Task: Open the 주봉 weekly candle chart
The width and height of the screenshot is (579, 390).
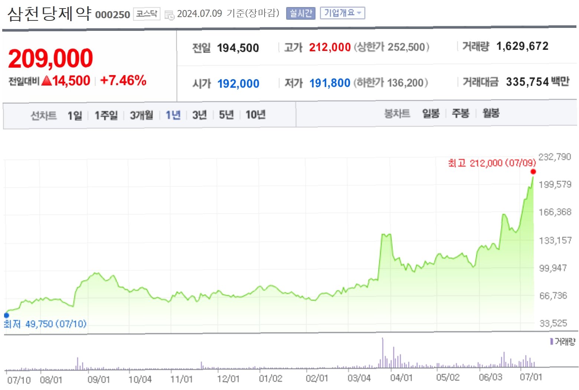Action: 460,114
